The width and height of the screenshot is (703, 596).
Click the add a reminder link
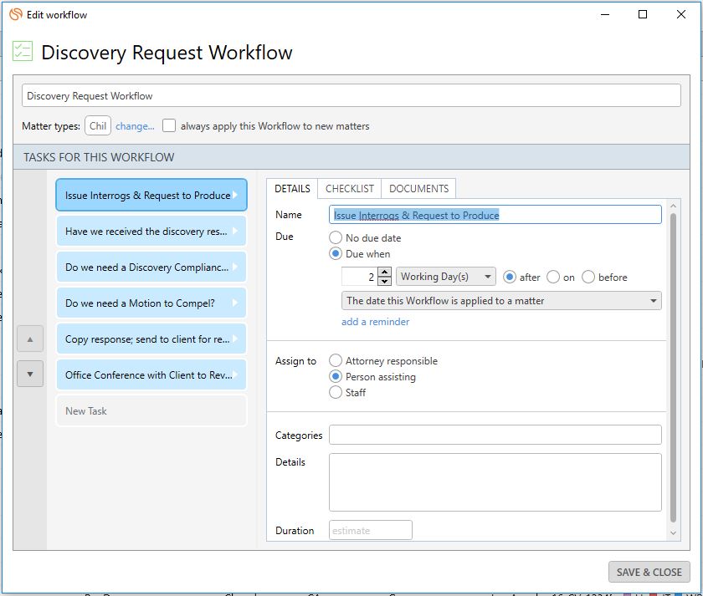375,322
